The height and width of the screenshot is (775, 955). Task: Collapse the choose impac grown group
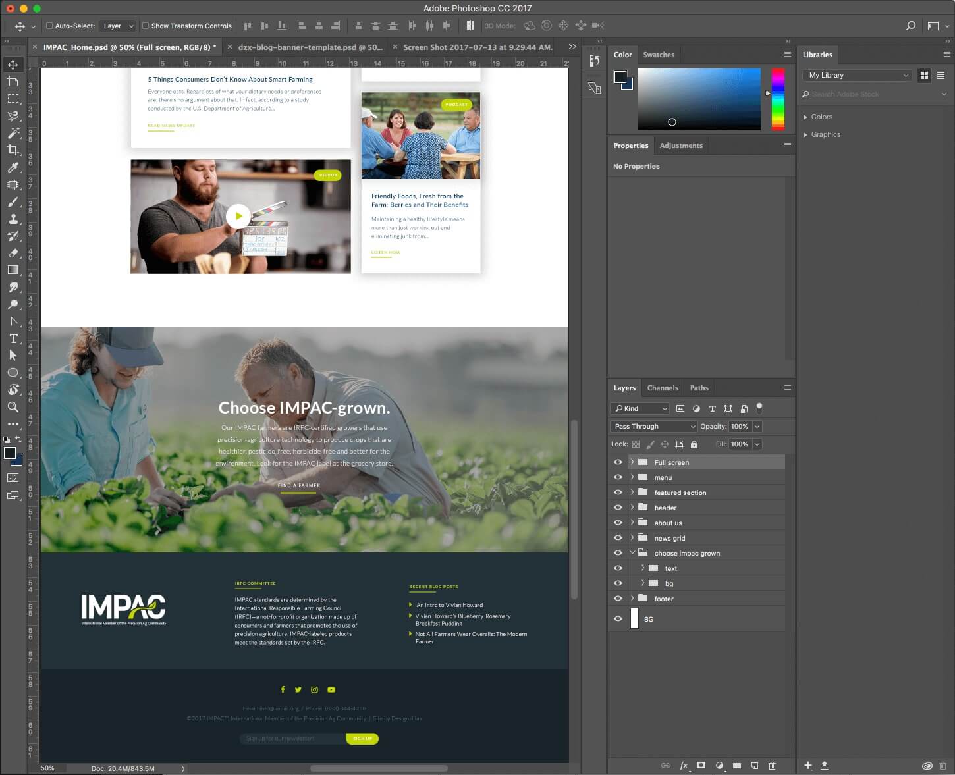(632, 553)
